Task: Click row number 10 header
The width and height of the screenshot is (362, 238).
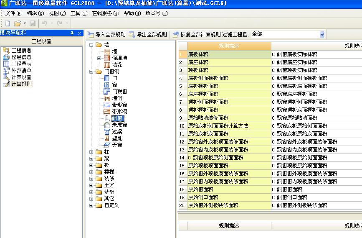Action: [182, 126]
